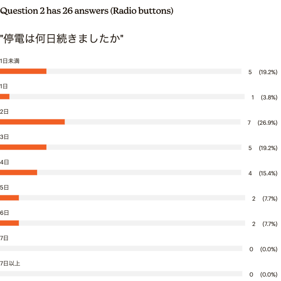Image resolution: width=281 pixels, height=281 pixels.
Task: Click the empty bar for 7日以上
Action: (121, 274)
